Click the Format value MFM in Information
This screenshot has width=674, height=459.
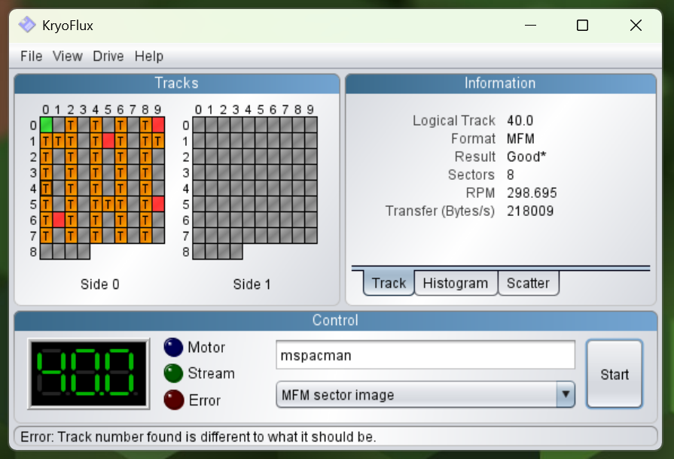(x=520, y=138)
